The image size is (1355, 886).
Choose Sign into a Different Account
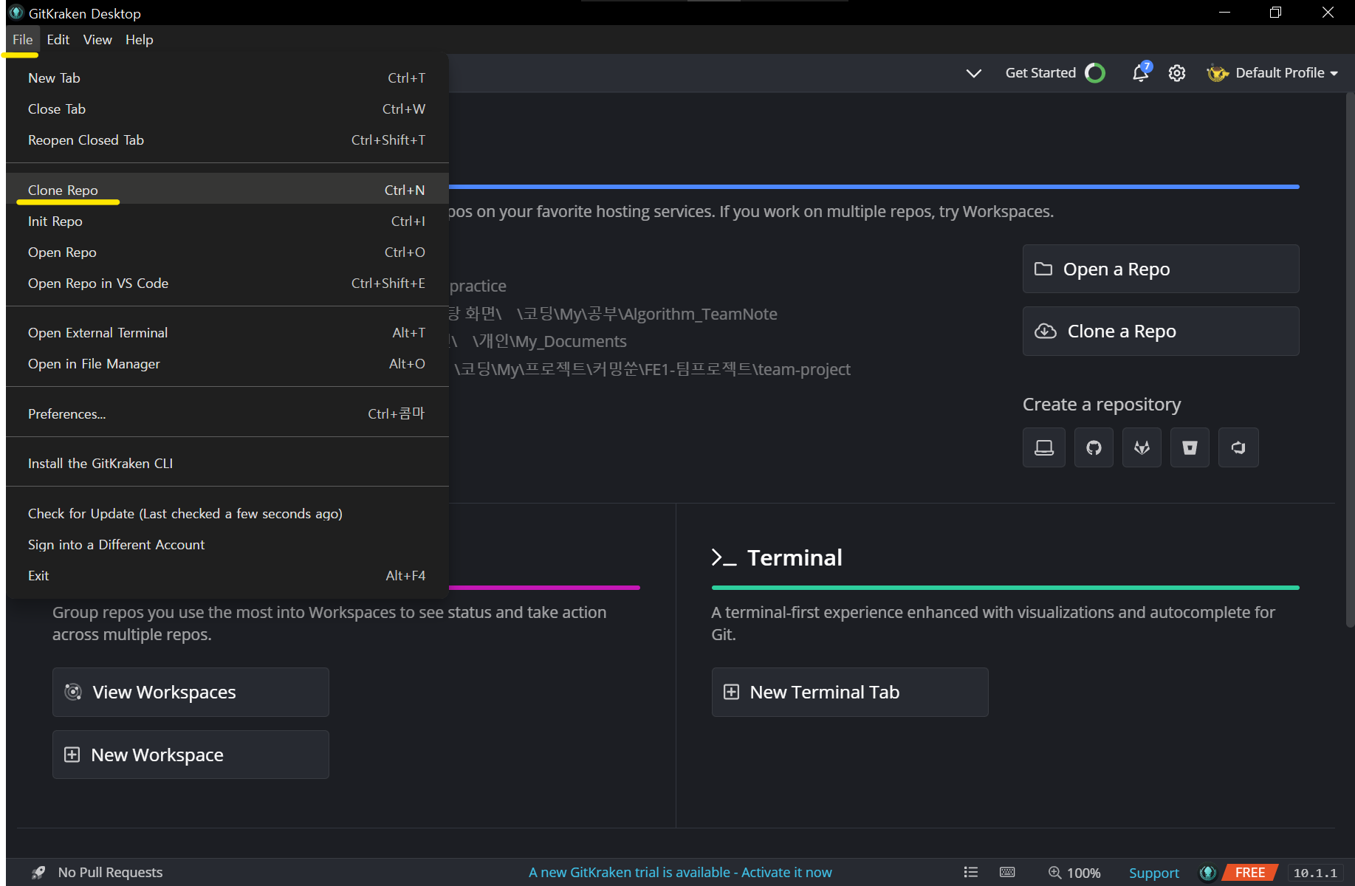pos(227,544)
